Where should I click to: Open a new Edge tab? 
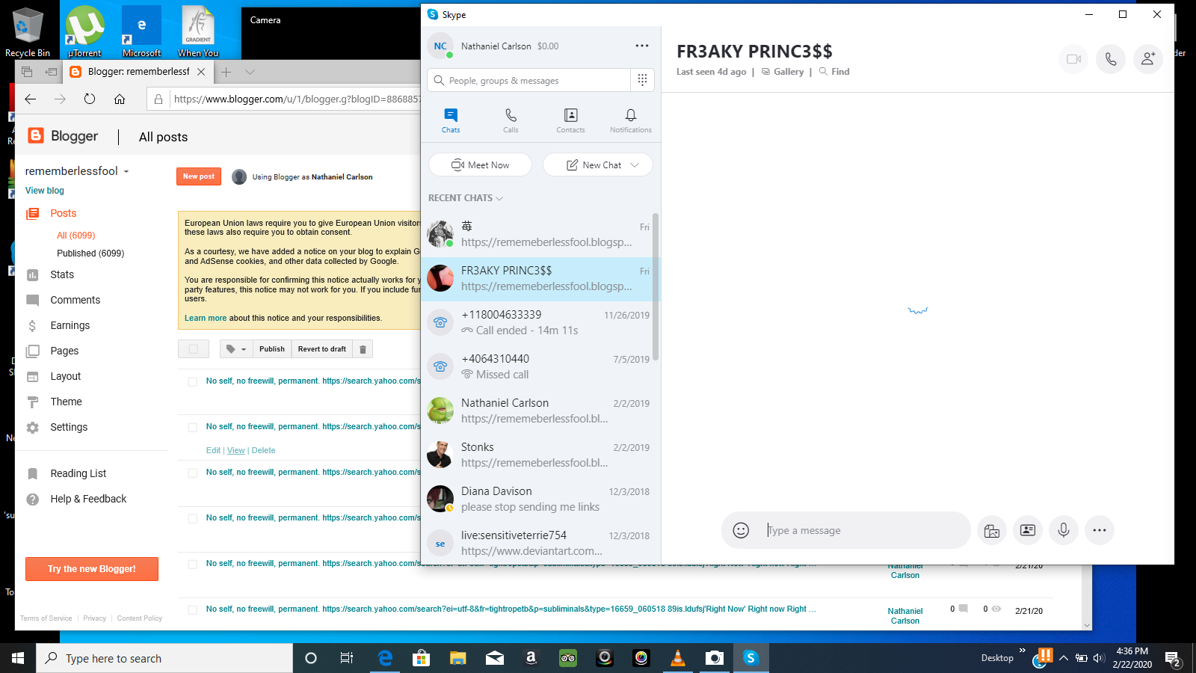pyautogui.click(x=226, y=72)
